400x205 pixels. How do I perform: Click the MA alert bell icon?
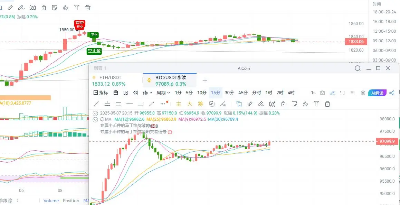pyautogui.click(x=102, y=119)
